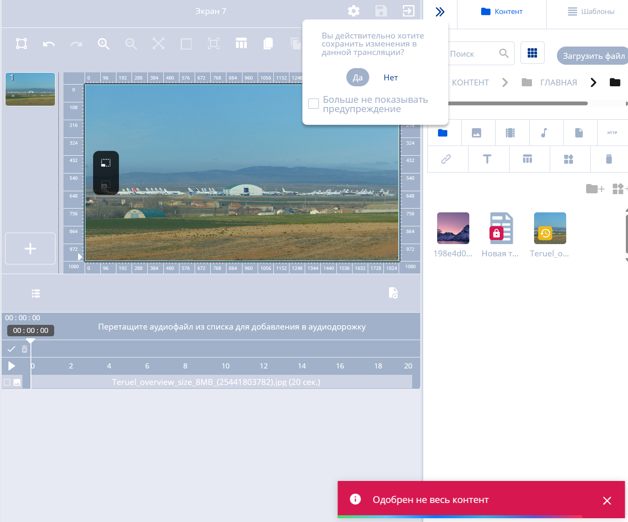
Task: Open broadcast settings gear icon
Action: tap(353, 11)
